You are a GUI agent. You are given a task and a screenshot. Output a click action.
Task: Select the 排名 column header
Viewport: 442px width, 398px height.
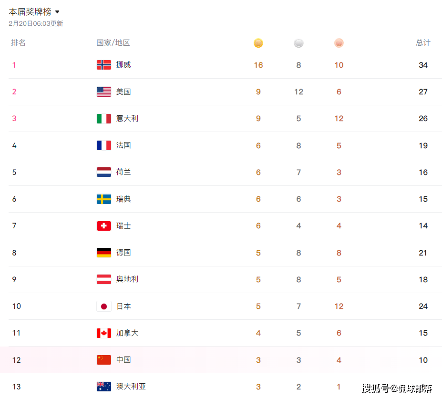[19, 43]
